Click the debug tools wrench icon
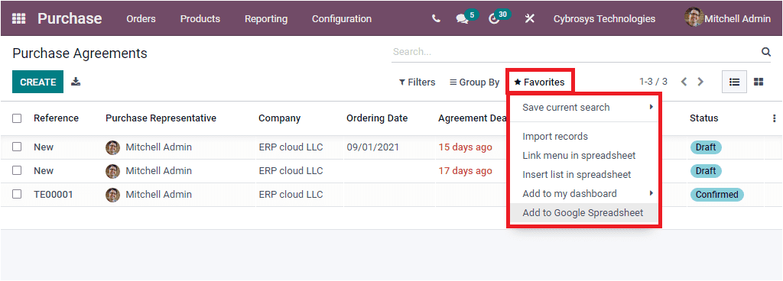The height and width of the screenshot is (281, 783). (529, 19)
